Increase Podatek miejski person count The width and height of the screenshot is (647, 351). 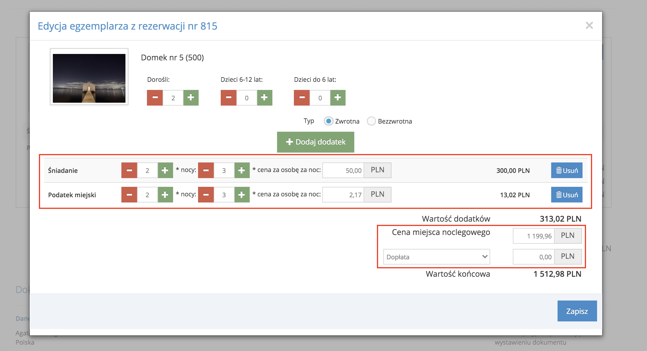tap(165, 195)
